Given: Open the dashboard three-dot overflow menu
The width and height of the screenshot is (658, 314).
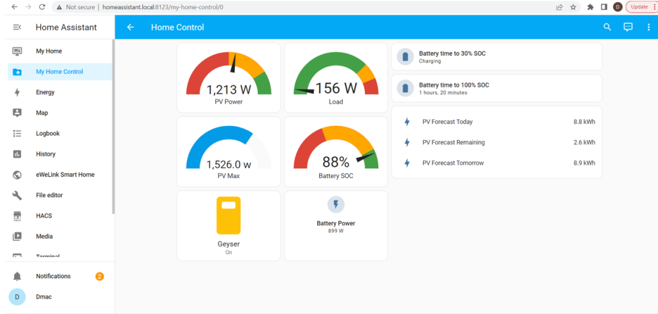Looking at the screenshot, I should 648,27.
